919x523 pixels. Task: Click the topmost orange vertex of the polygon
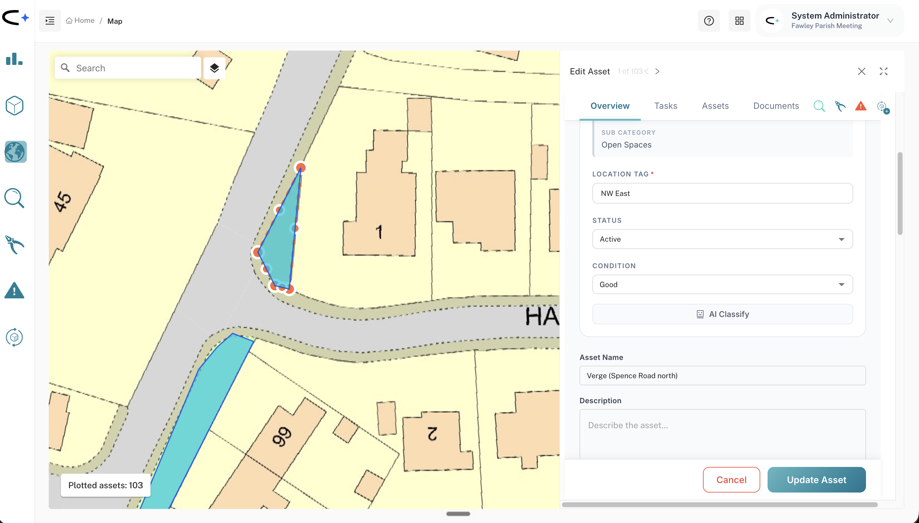[x=300, y=167]
